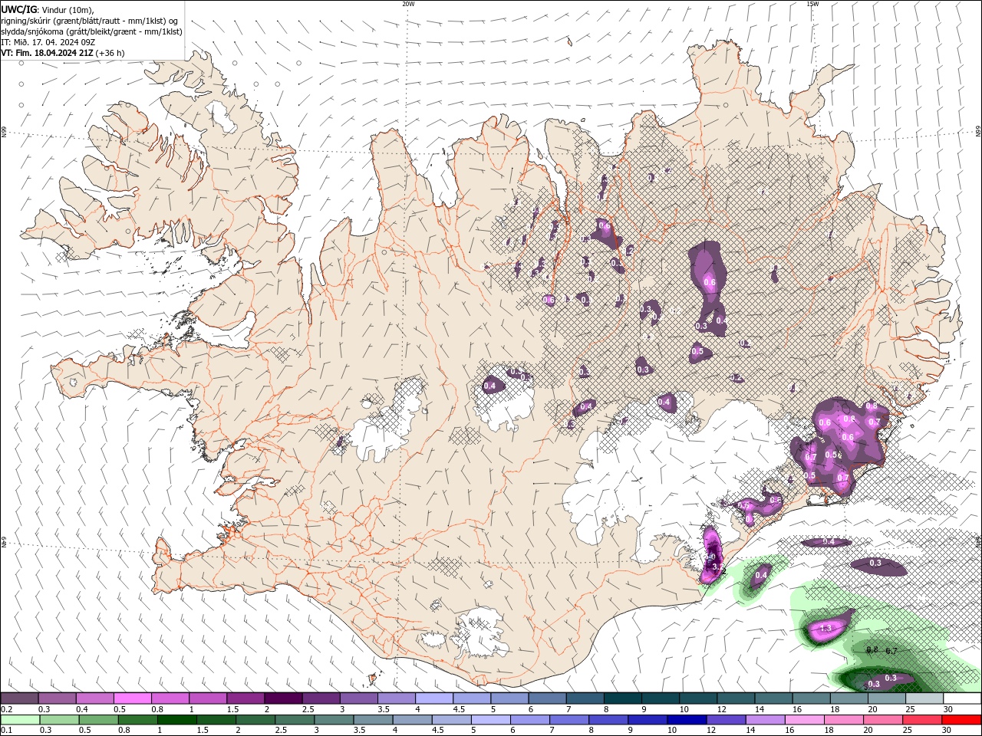This screenshot has width=982, height=736.
Task: Click the 'VT: Fim. 18.04.2024 21Z' valid time
Action: (48, 53)
